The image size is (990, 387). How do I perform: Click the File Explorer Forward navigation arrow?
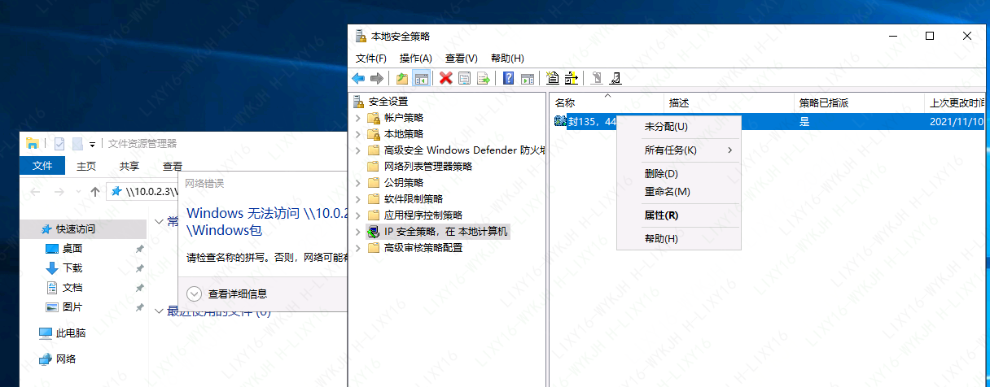tap(59, 192)
